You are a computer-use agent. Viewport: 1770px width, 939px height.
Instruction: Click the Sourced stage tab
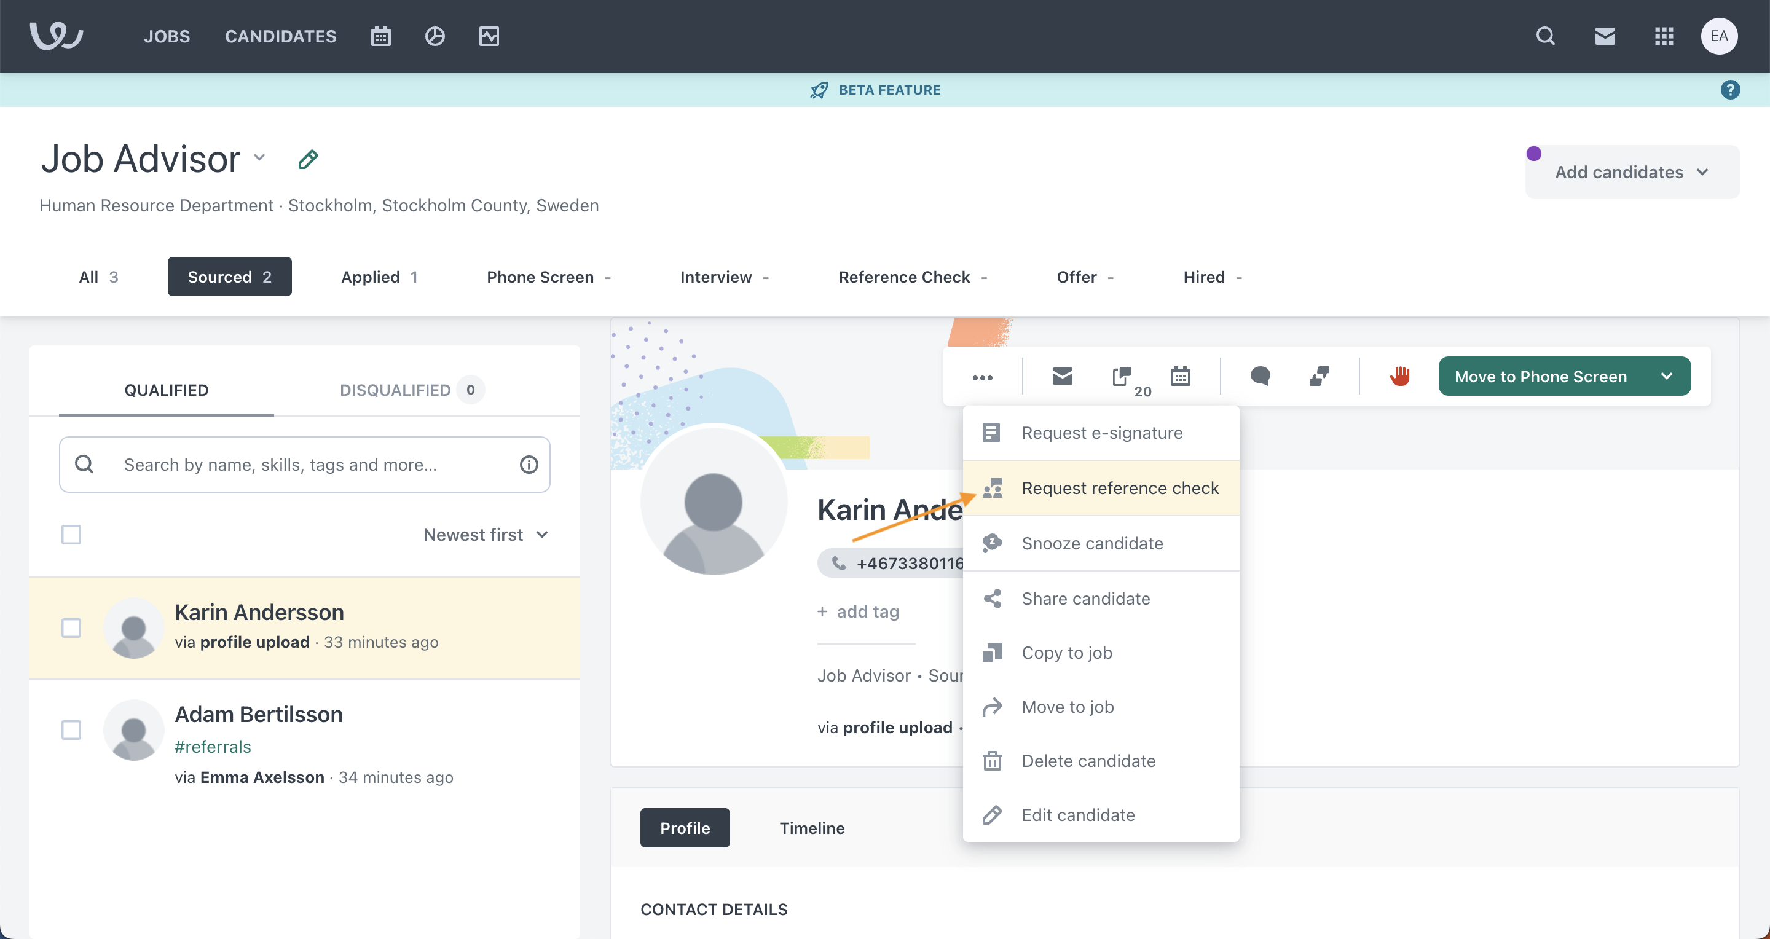point(229,277)
